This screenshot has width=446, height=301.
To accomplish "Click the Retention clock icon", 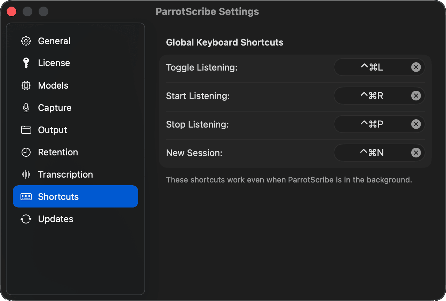I will click(x=26, y=152).
